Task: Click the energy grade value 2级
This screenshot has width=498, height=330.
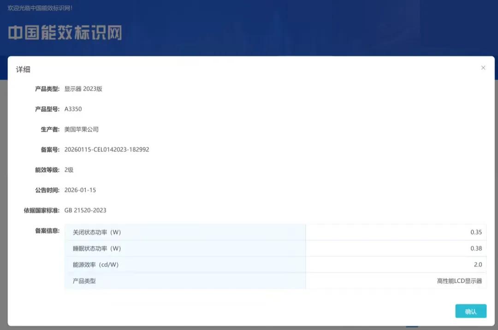Action: (x=69, y=170)
